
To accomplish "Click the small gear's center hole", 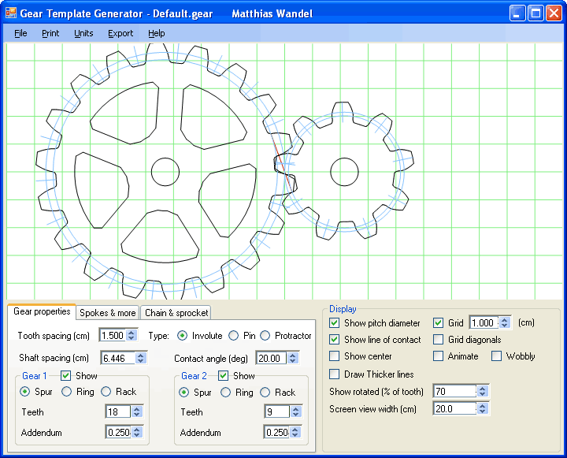I will point(344,172).
